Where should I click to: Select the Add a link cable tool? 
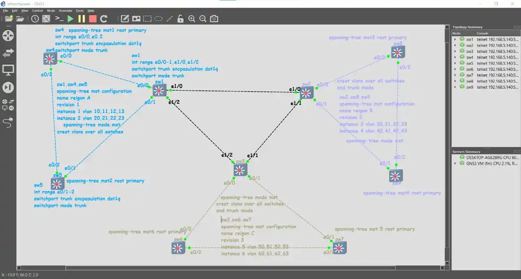(8, 122)
